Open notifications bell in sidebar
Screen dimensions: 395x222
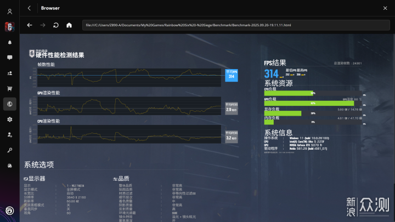click(x=9, y=42)
